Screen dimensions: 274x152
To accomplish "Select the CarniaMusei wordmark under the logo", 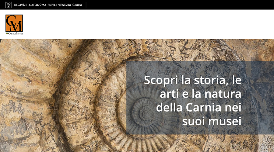I will (x=16, y=33).
